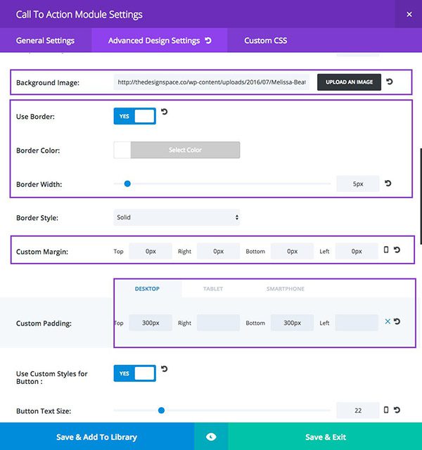
Task: Reset the Custom Padding values
Action: click(397, 321)
